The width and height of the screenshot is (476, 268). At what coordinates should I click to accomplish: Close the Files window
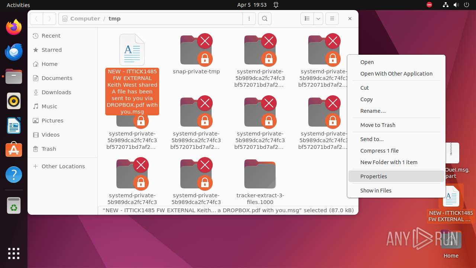tap(350, 19)
